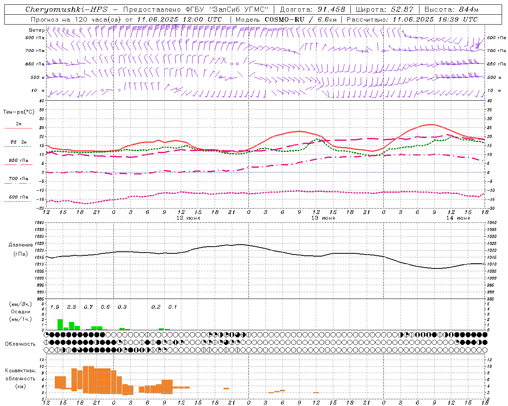
Task: Click the Модель COSMO-RU / 6.6км text
Action: tap(286, 19)
